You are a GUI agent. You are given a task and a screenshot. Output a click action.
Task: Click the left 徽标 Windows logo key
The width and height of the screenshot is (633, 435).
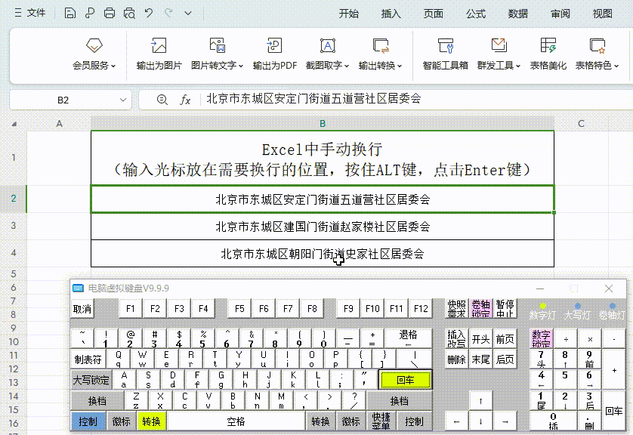click(121, 421)
